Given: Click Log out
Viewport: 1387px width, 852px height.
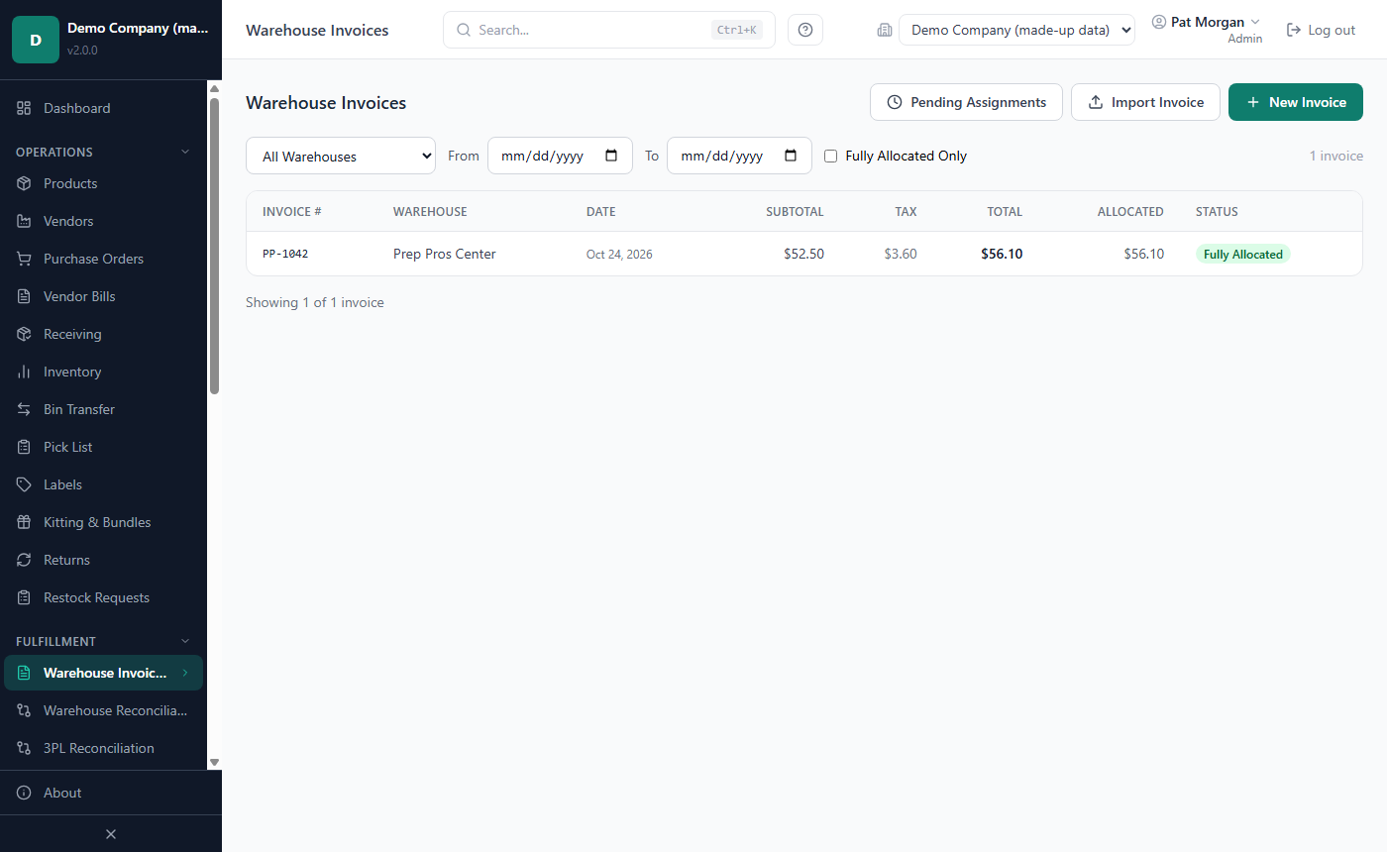Looking at the screenshot, I should (1321, 30).
